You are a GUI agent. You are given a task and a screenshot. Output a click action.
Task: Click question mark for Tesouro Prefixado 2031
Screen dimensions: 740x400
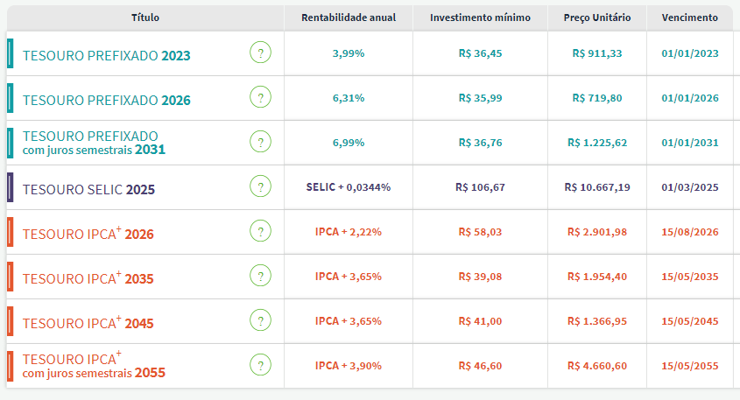[260, 143]
